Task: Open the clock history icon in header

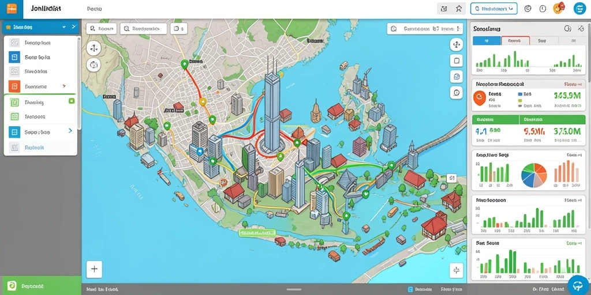Action: pyautogui.click(x=543, y=9)
